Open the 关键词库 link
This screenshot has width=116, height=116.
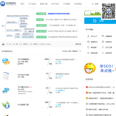(x=109, y=36)
